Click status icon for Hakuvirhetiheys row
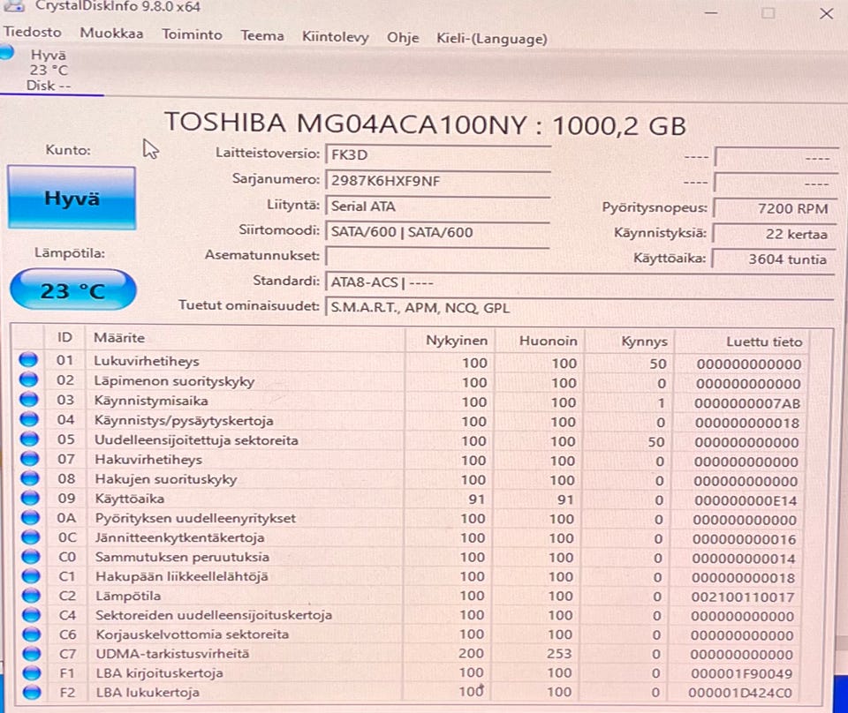The height and width of the screenshot is (713, 848). 30,459
